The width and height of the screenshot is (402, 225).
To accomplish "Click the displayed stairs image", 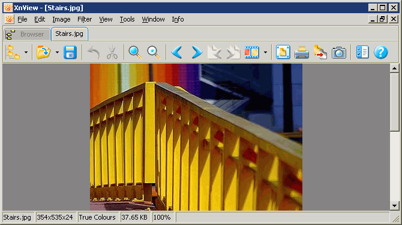I will (196, 137).
